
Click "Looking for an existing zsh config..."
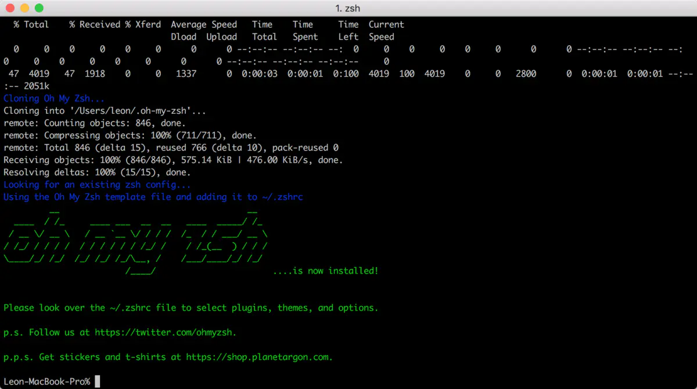tap(97, 185)
